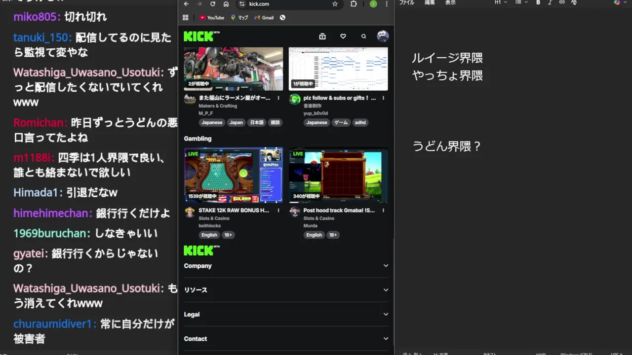Open Kick search magnifier
Screen dimensions: 632x355
tap(364, 36)
